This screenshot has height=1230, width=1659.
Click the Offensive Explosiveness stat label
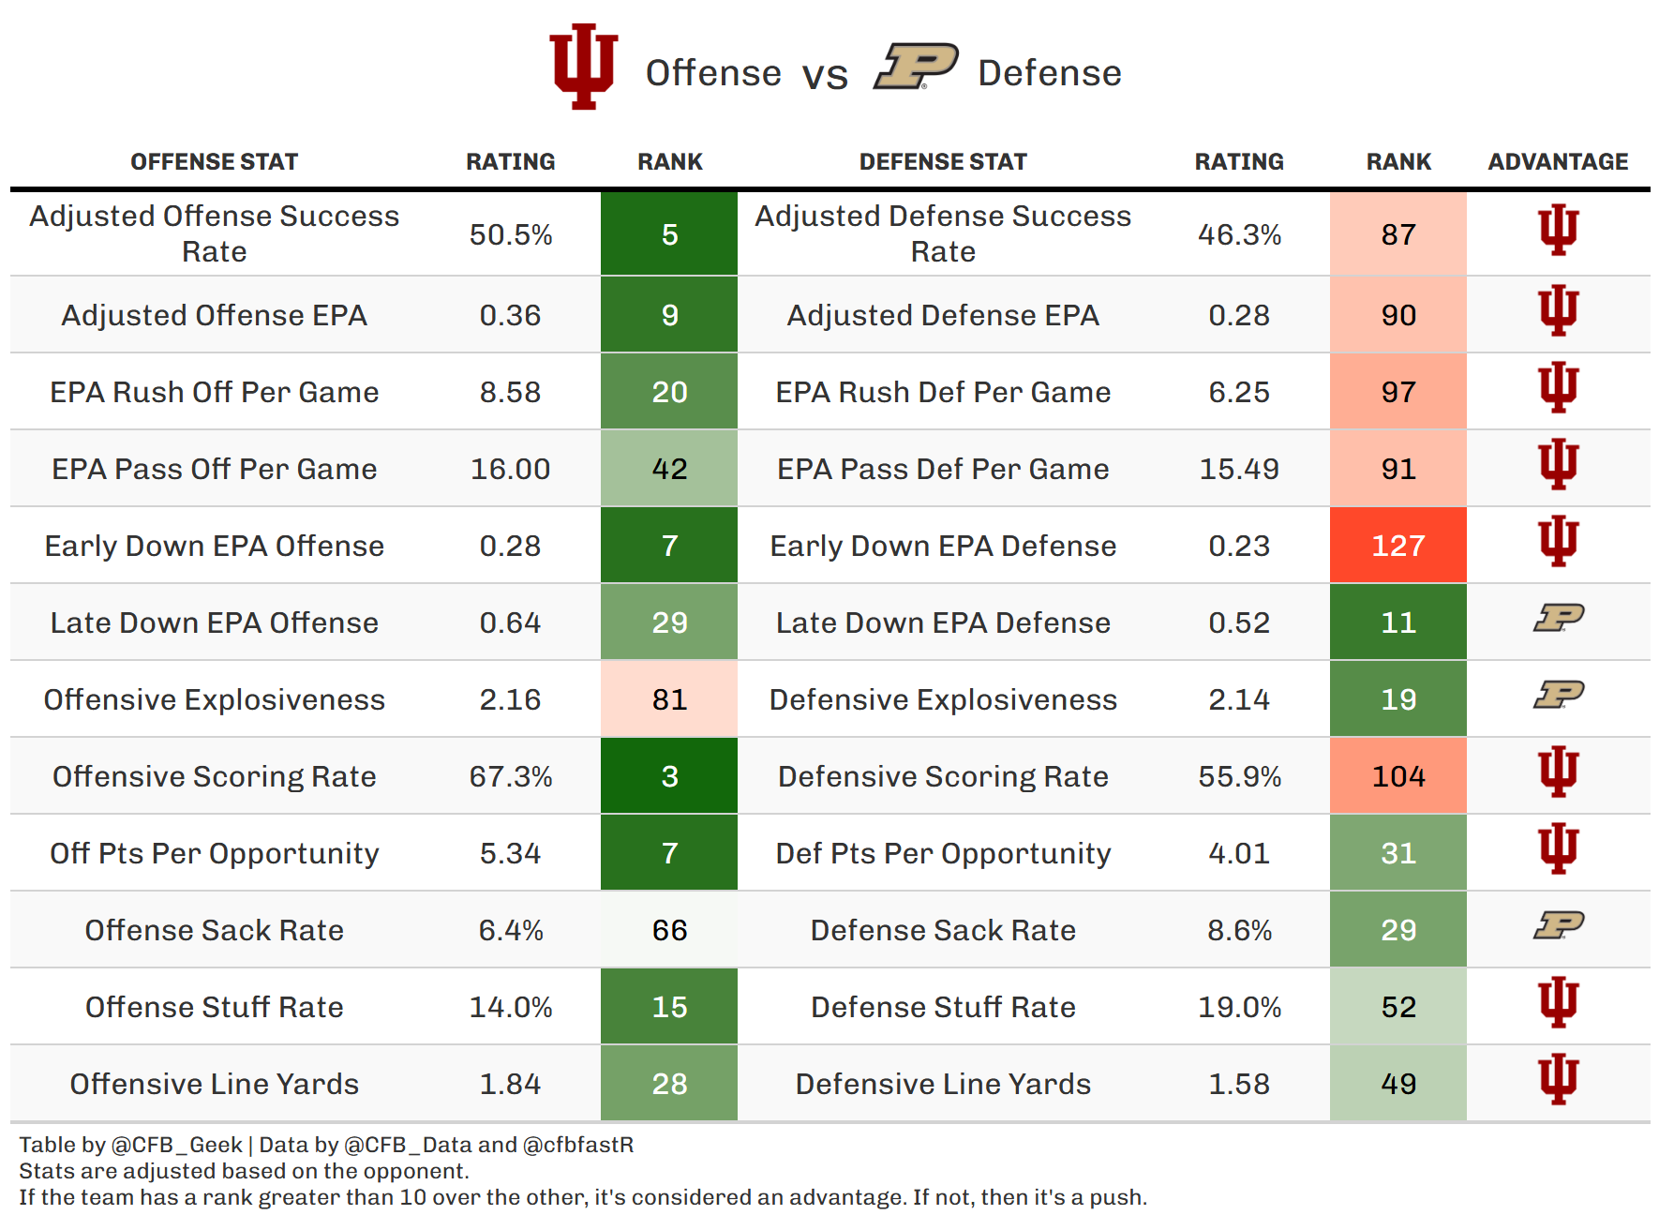click(x=214, y=699)
